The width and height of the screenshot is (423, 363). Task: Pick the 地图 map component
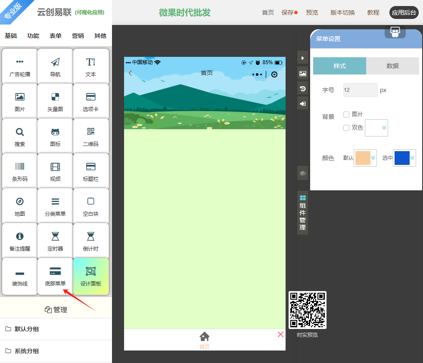20,205
